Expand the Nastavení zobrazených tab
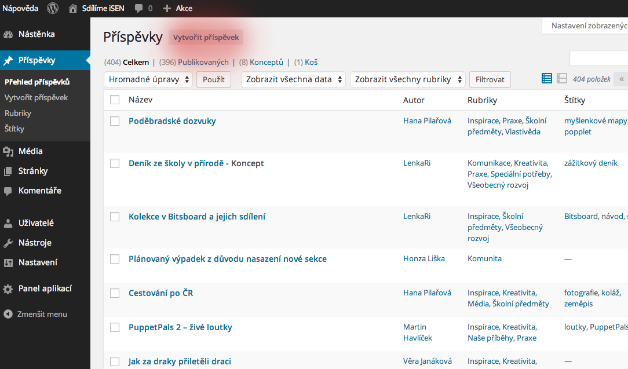Screen dimensions: 628x369 [x=586, y=25]
